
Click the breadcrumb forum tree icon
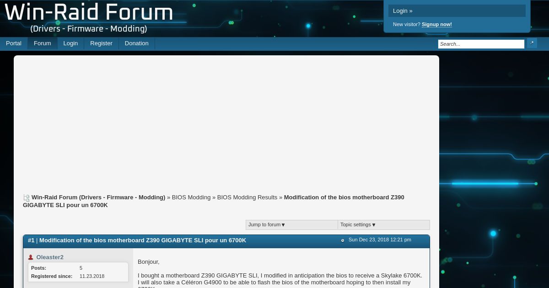(27, 198)
